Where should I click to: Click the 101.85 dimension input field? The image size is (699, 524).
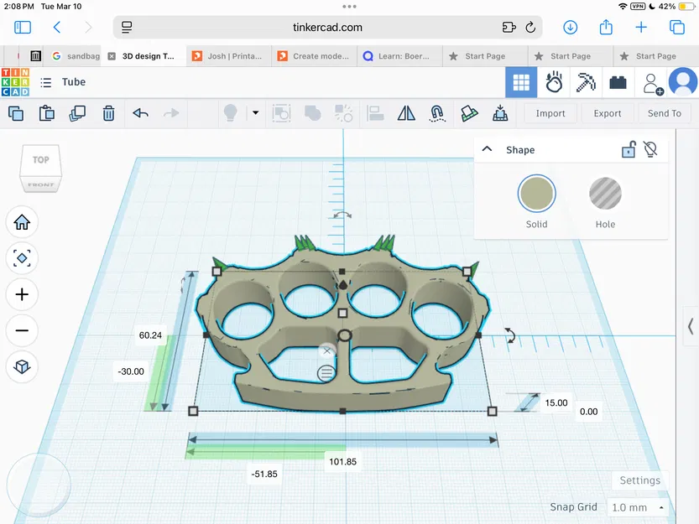(x=343, y=461)
